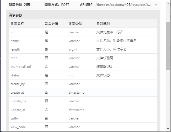This screenshot has width=171, height=132.
Task: Click the status parameter name
Action: [x=15, y=75]
